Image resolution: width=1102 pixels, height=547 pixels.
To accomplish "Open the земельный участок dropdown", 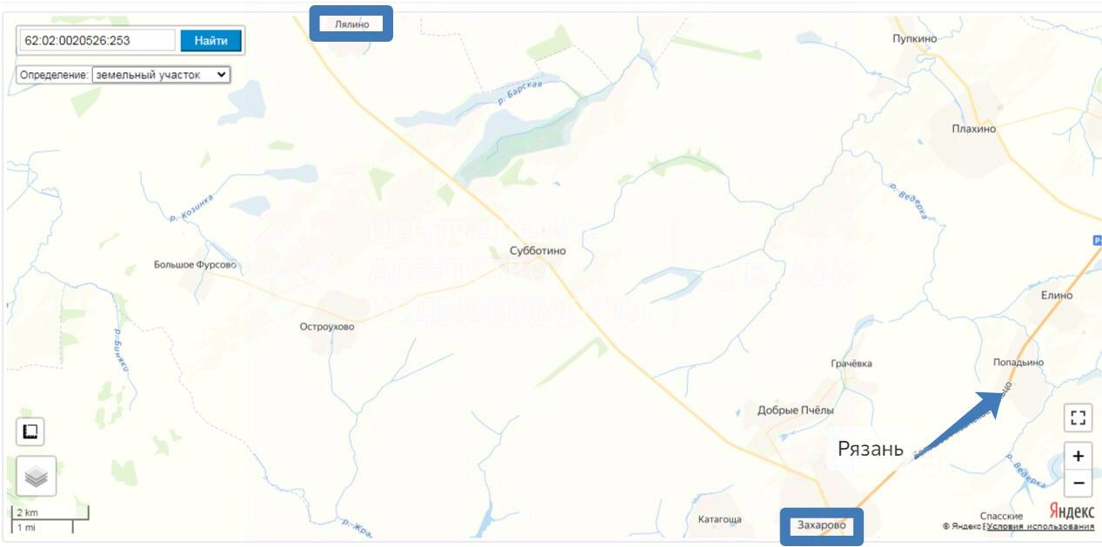I will (160, 75).
